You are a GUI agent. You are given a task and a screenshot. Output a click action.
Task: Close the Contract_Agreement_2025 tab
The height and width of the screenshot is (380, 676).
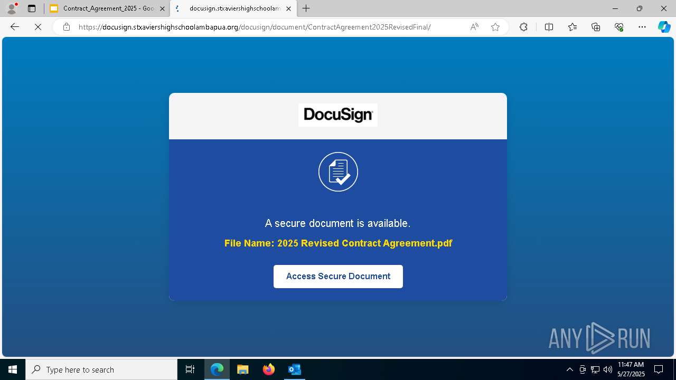(162, 8)
